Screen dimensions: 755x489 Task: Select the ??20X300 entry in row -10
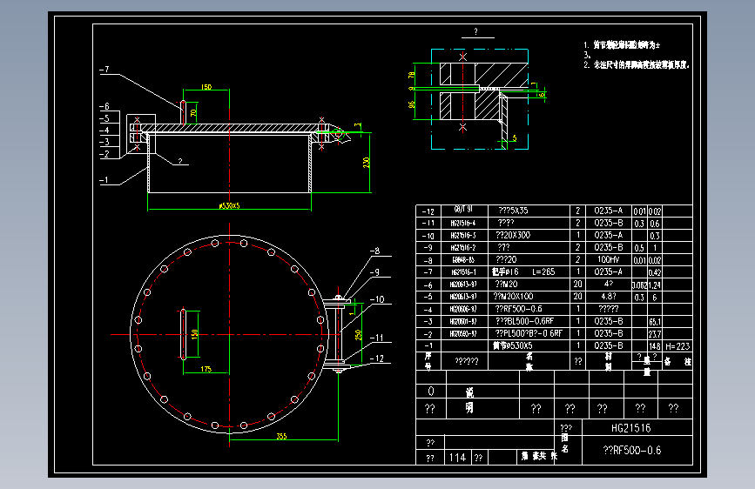[x=513, y=235]
